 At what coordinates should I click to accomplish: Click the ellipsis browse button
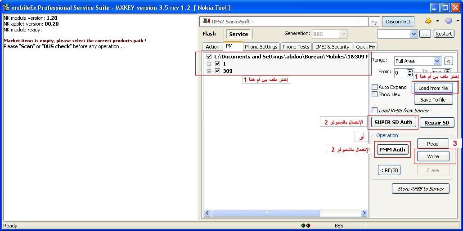tap(425, 34)
